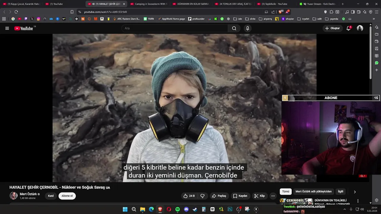Image resolution: width=381 pixels, height=214 pixels.
Task: Show more filter chips arrow
Action: point(355,192)
